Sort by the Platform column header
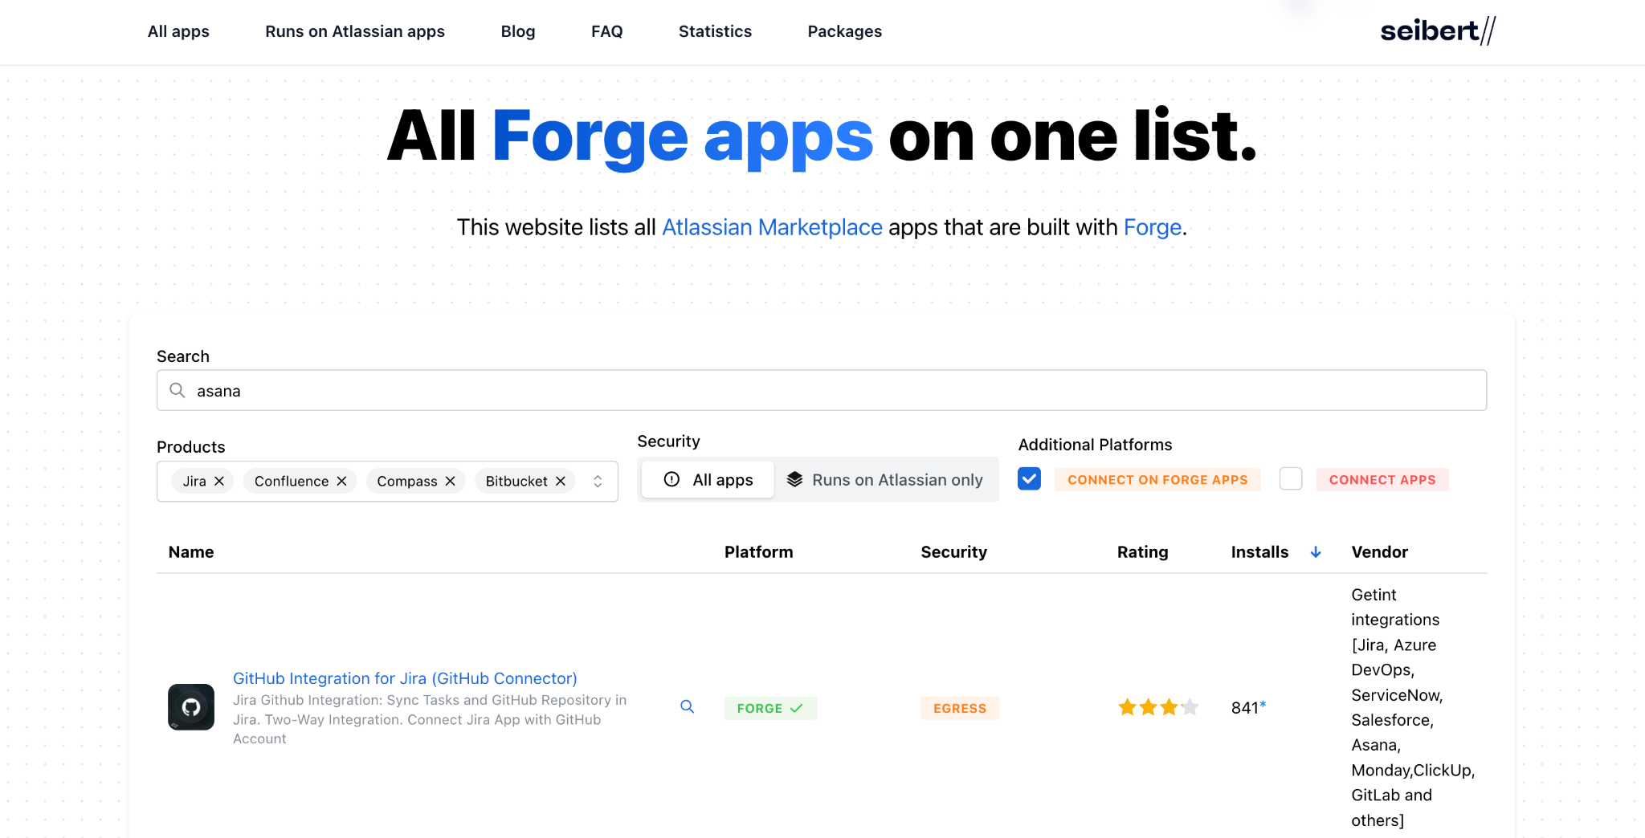Viewport: 1645px width, 838px height. (759, 552)
